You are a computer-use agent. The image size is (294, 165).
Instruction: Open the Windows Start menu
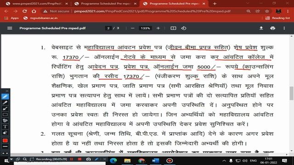pyautogui.click(x=6, y=161)
